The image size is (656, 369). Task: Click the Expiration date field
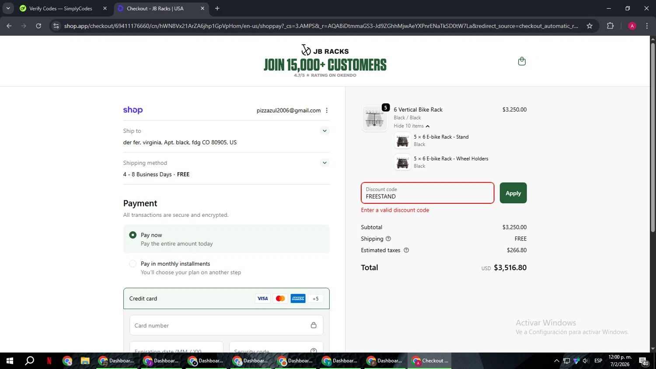[176, 347]
